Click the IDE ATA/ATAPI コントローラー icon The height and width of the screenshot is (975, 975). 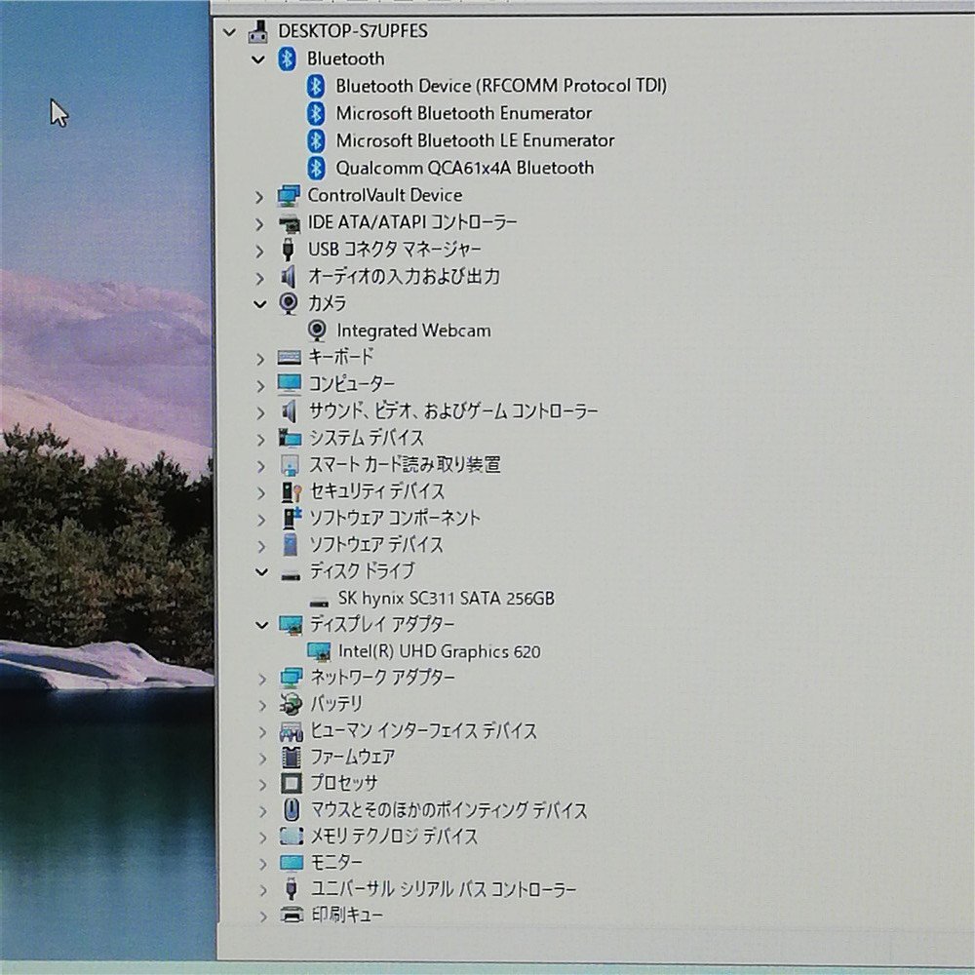tap(289, 223)
